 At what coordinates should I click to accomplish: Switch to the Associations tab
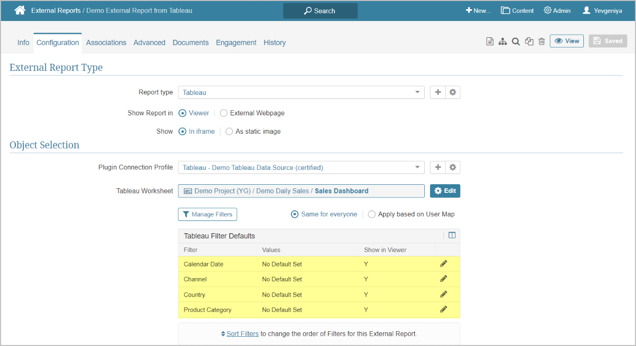(106, 43)
